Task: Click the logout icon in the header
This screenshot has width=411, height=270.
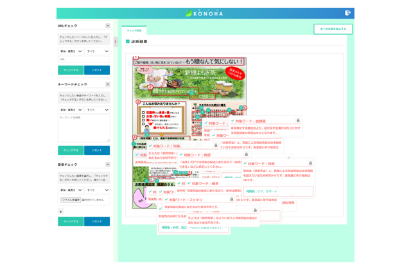Action: pyautogui.click(x=347, y=13)
